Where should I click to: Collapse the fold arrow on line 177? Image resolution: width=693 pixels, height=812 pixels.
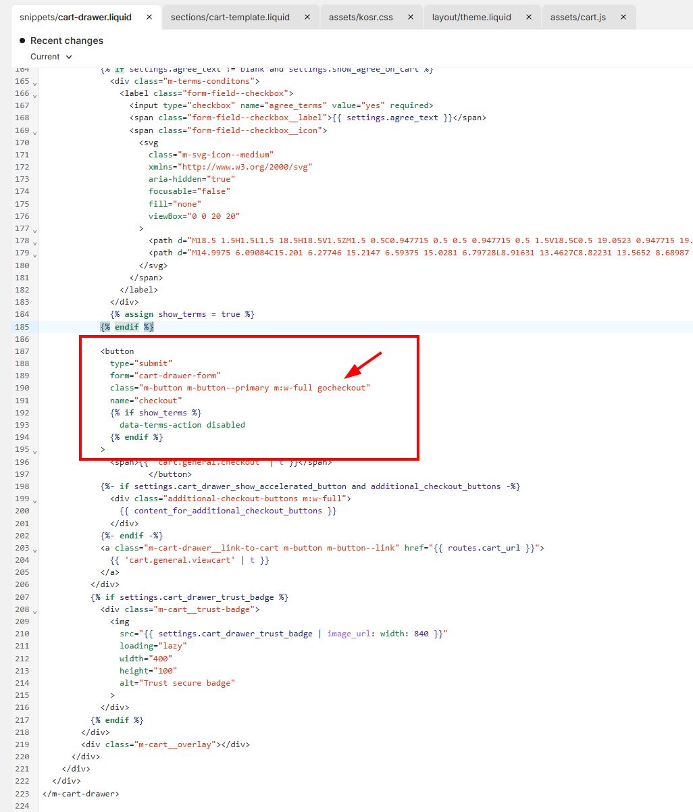35,230
